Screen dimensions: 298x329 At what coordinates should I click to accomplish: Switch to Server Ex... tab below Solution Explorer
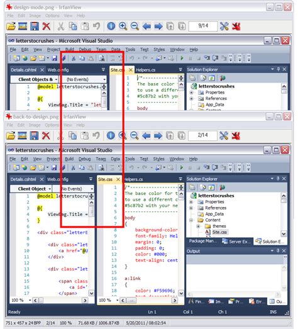(236, 242)
